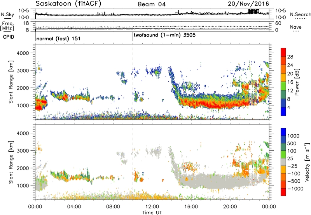The height and width of the screenshot is (215, 311).
Task: Click the "4000" tick of the power panel
Action: 23,53
